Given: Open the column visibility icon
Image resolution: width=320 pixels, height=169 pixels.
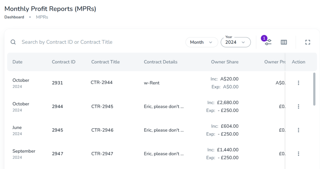Looking at the screenshot, I should tap(284, 42).
